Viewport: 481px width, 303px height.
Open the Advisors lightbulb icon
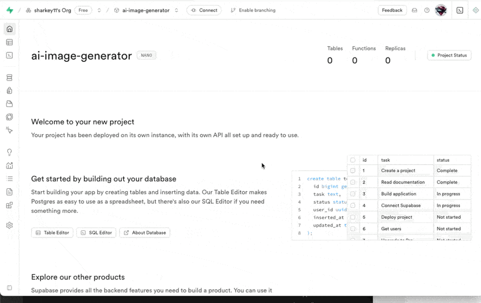[9, 152]
